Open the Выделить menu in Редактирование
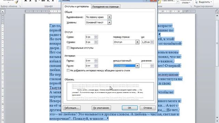This screenshot has height=123, width=219. [204, 2]
